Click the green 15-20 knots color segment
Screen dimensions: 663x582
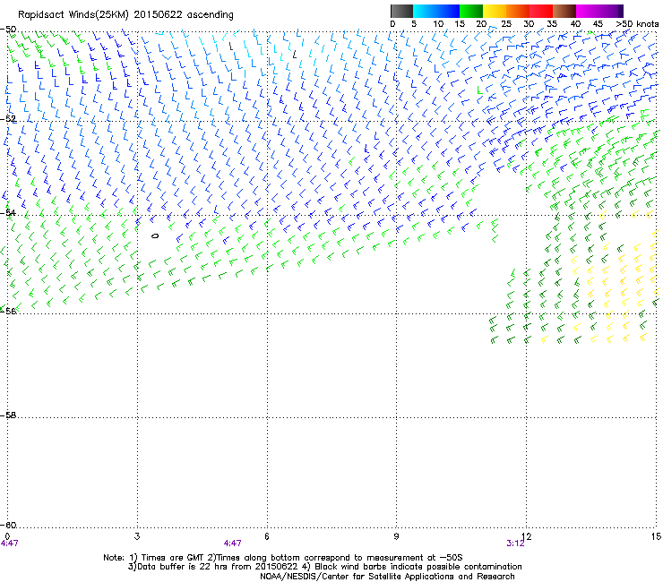[471, 11]
